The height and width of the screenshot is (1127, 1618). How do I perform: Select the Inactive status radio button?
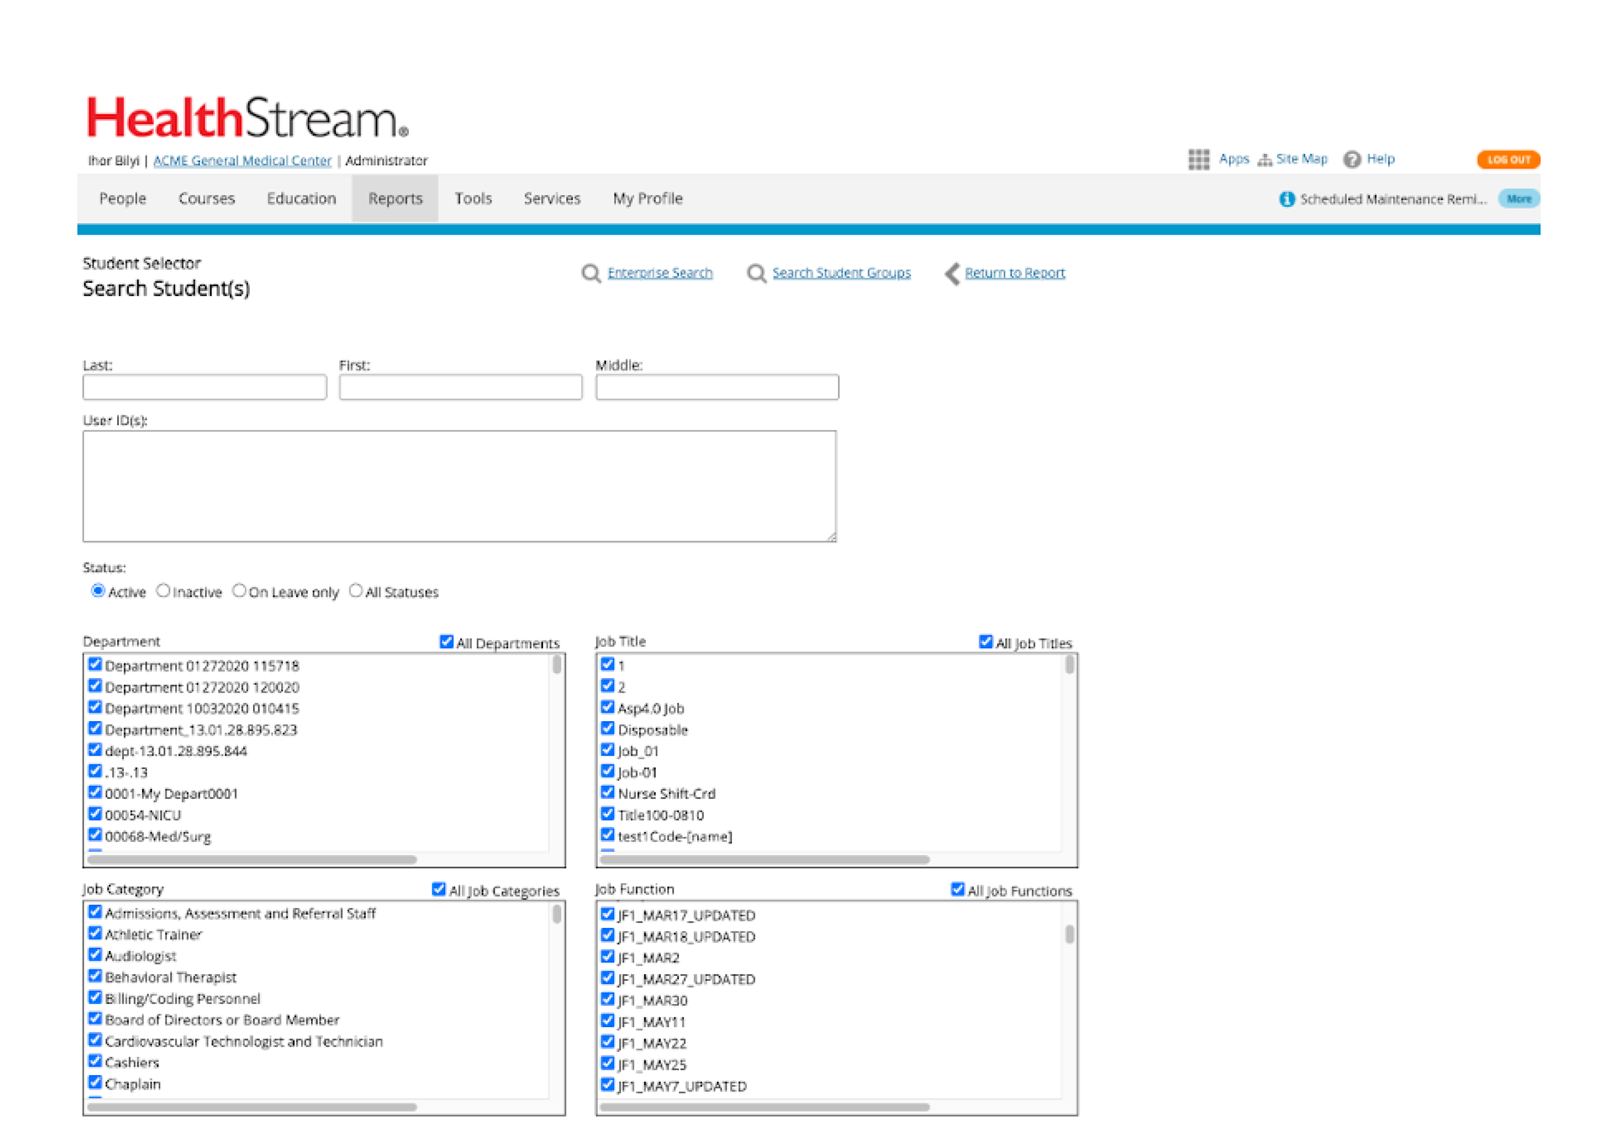coord(163,590)
